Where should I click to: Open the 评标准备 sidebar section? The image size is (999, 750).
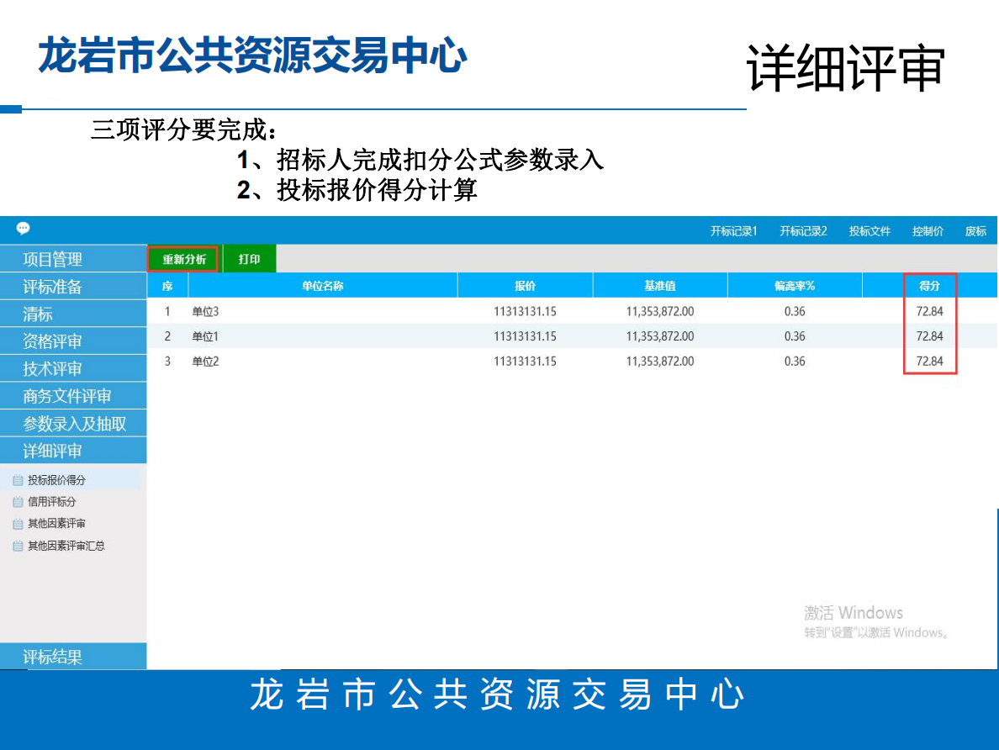click(73, 287)
